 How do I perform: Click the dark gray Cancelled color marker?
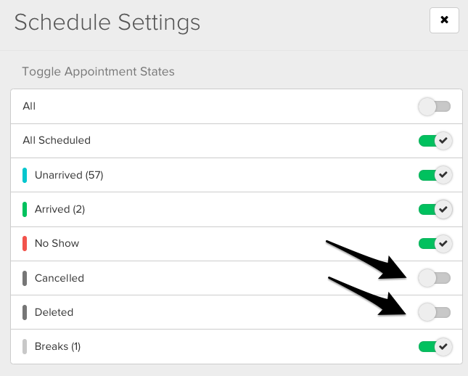point(25,278)
